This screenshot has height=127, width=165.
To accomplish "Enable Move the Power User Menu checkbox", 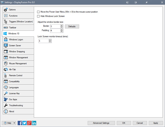I will pyautogui.click(x=38, y=12).
